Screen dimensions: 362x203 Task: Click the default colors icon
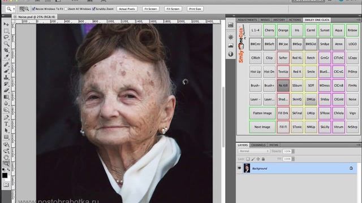[3, 170]
